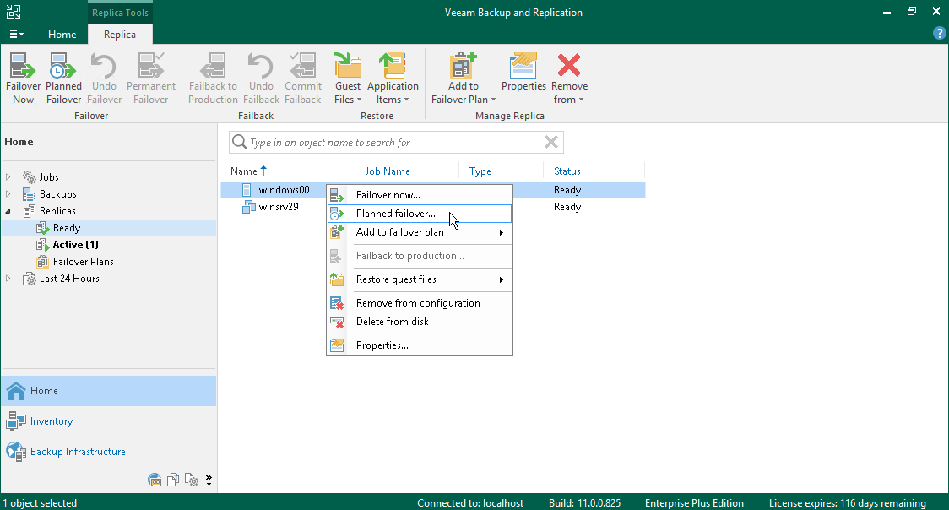This screenshot has width=949, height=510.
Task: Sort by the Job Name column header
Action: [x=388, y=171]
